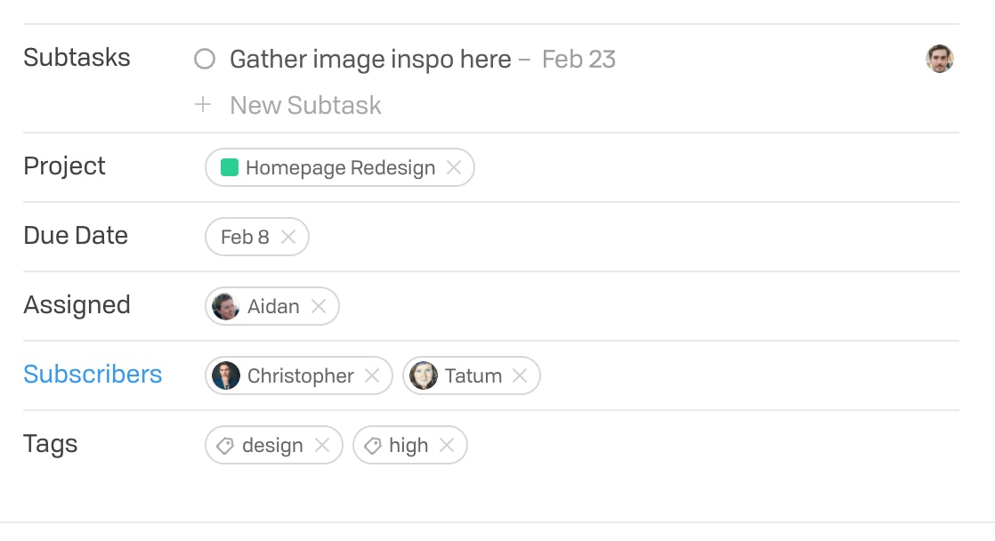Open subtask assignee avatar on right
Screen dimensions: 995x541
(x=940, y=60)
